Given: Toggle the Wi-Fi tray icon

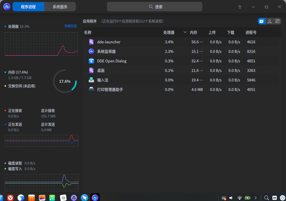Looking at the screenshot, I should tap(239, 198).
